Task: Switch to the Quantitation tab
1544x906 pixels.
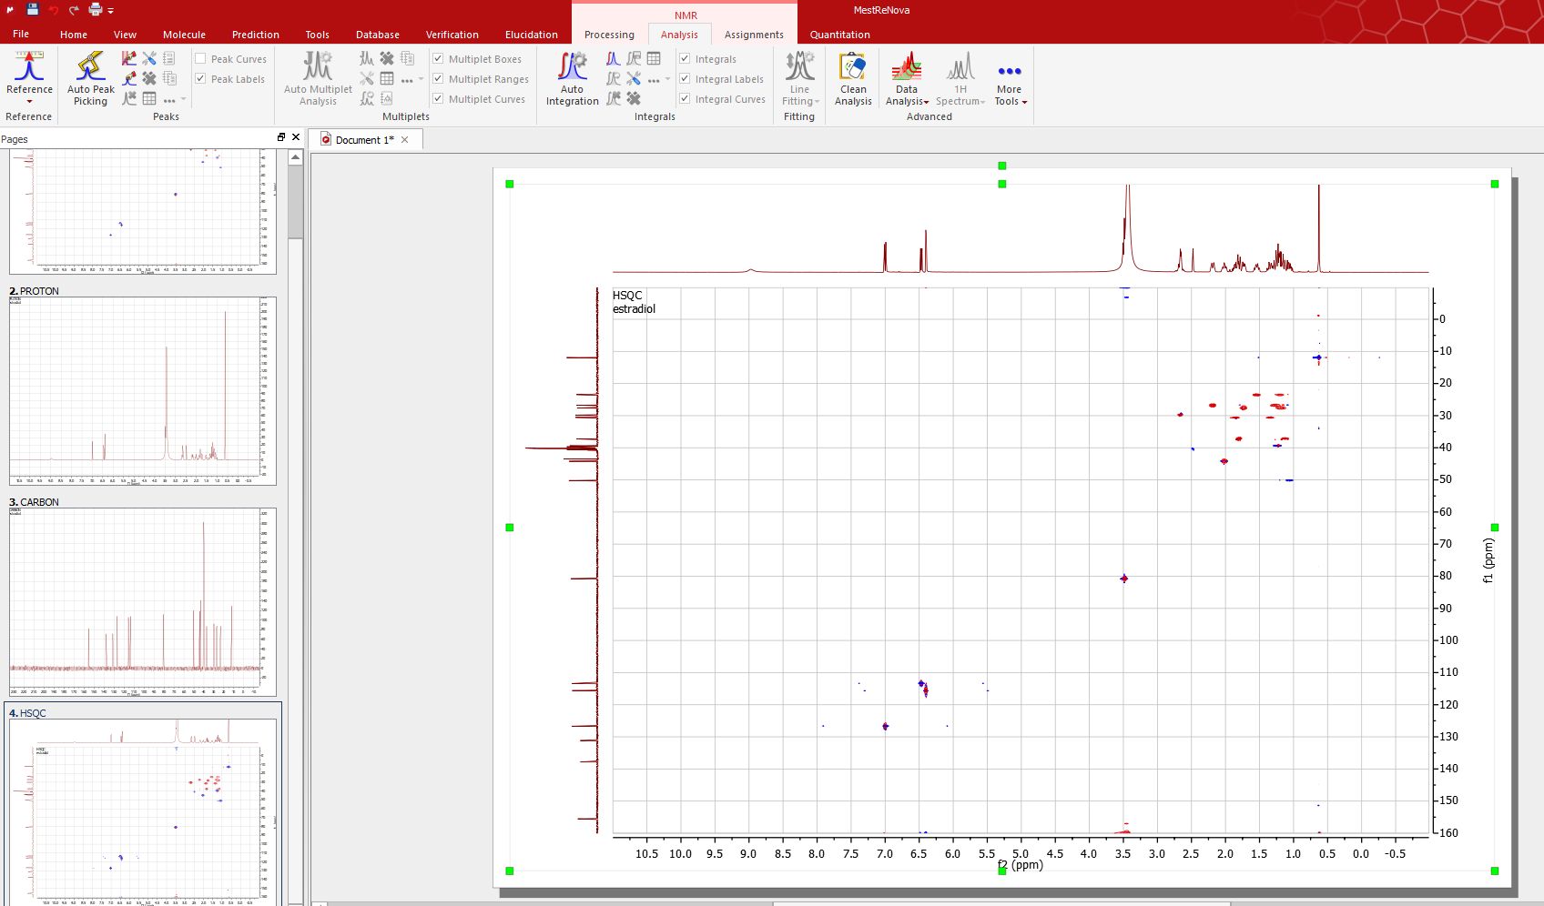Action: click(x=839, y=35)
